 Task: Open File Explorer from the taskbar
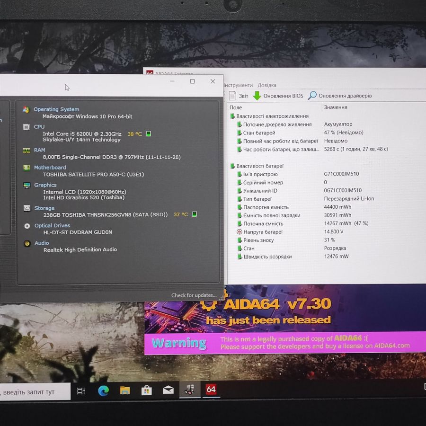[x=125, y=390]
